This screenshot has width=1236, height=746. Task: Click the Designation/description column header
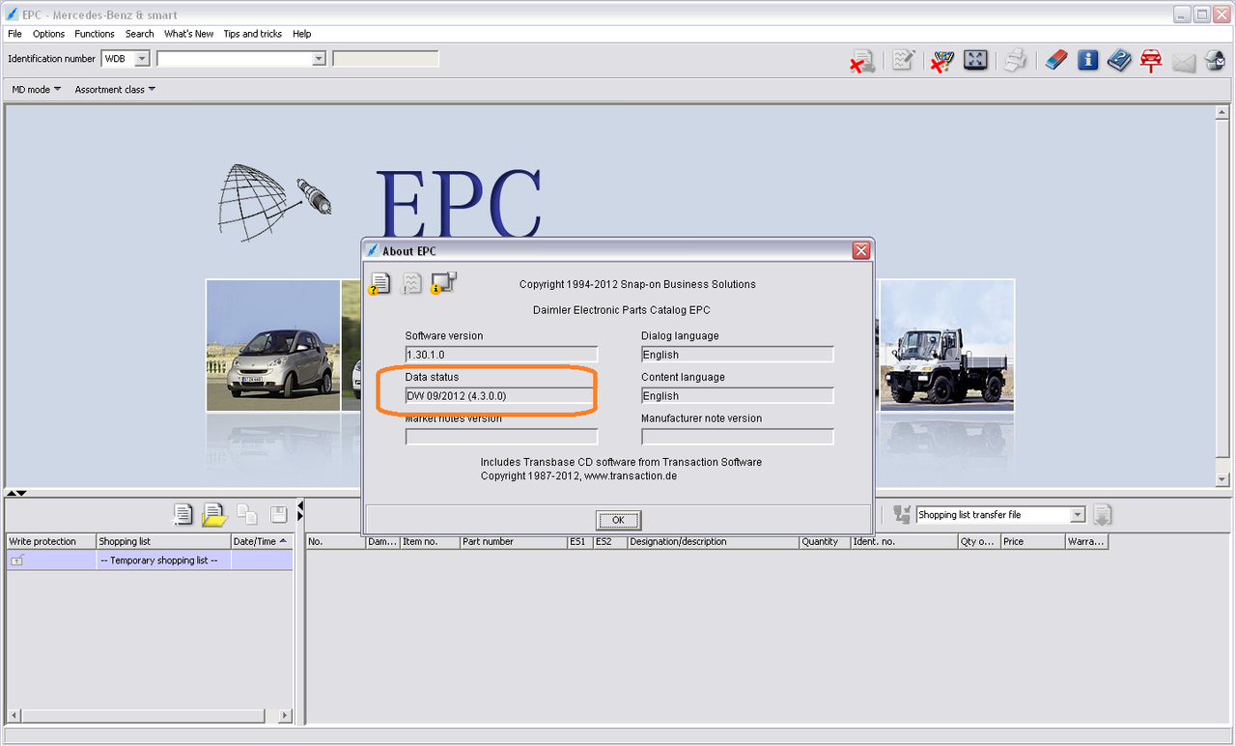point(713,542)
